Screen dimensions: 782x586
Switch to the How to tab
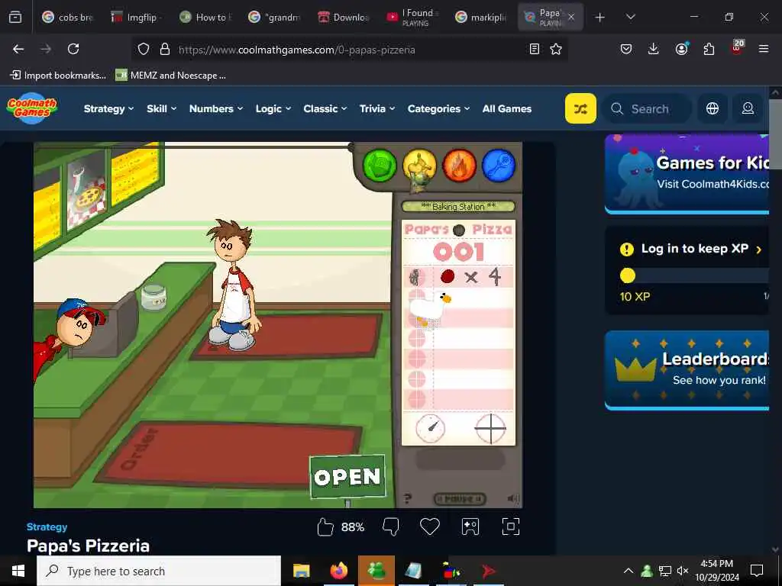click(206, 18)
